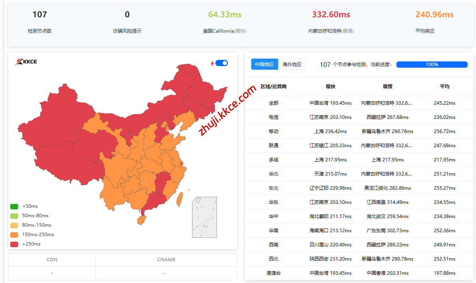Click the 100% progress bar
The image size is (476, 283).
(432, 65)
